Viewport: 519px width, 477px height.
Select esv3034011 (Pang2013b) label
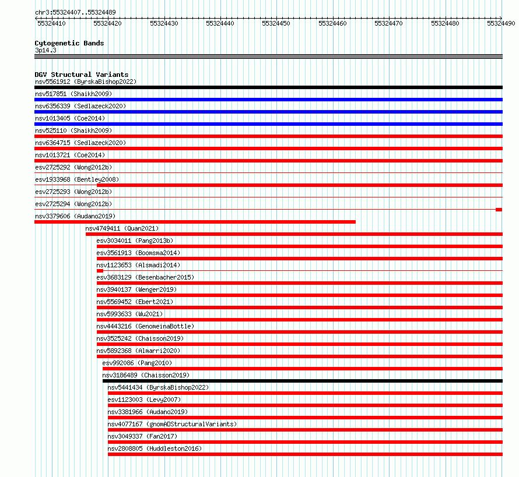135,241
